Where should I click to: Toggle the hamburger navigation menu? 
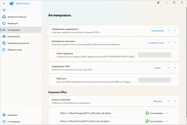click(4, 10)
